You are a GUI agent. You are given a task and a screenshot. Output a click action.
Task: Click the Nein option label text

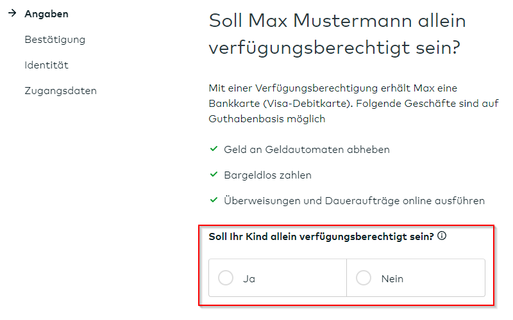pyautogui.click(x=392, y=279)
